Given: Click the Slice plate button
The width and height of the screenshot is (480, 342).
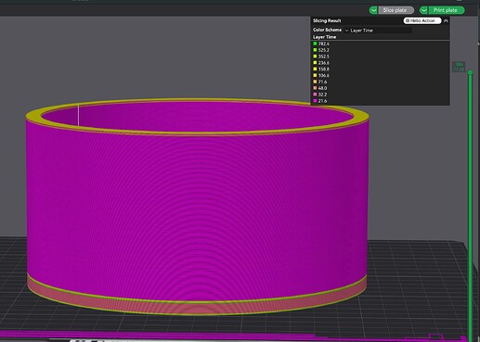Looking at the screenshot, I should [x=396, y=10].
